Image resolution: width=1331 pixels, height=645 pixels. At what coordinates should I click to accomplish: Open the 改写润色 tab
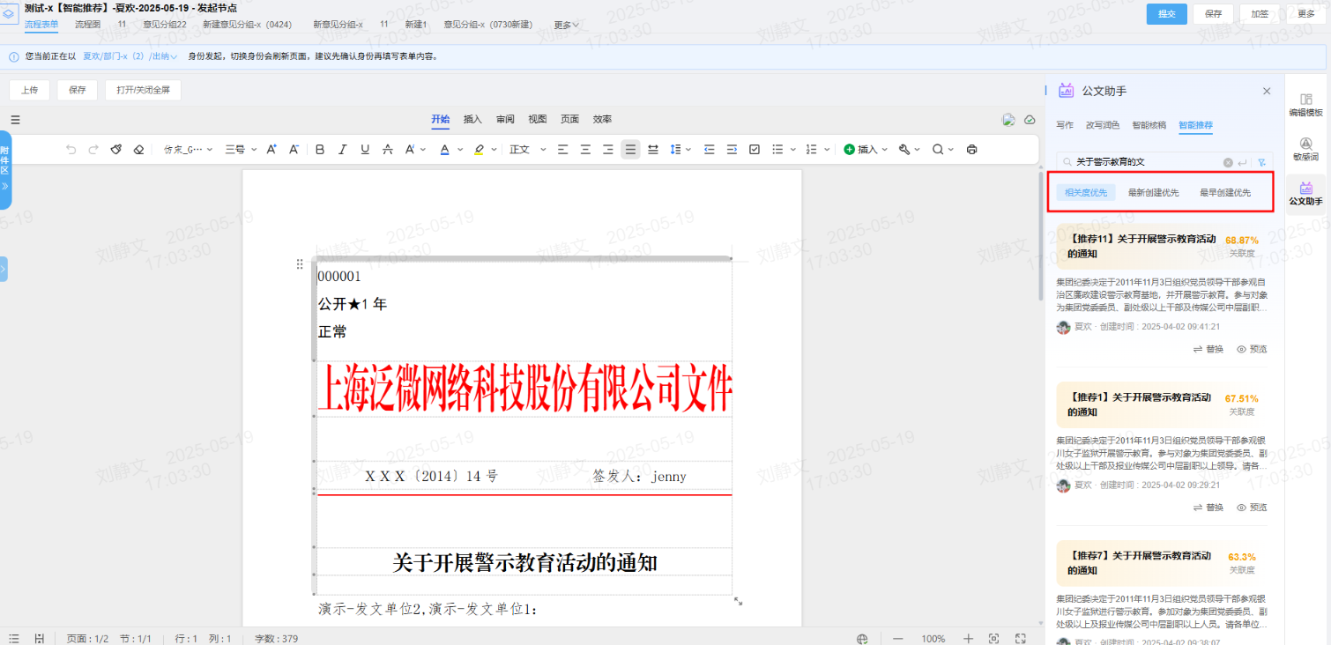click(1103, 125)
